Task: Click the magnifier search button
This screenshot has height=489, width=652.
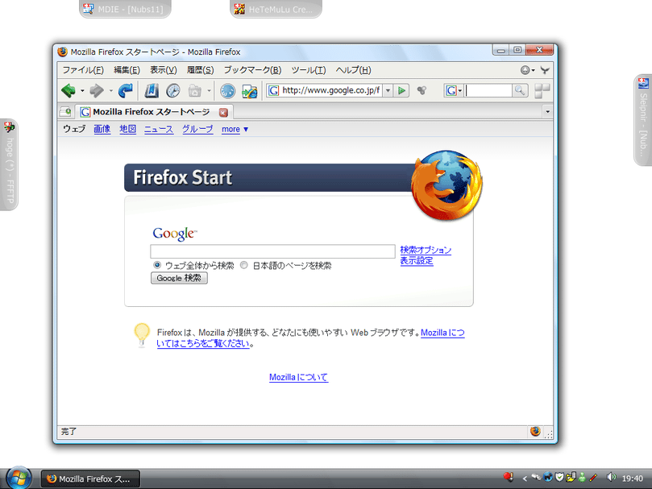Action: click(x=519, y=90)
